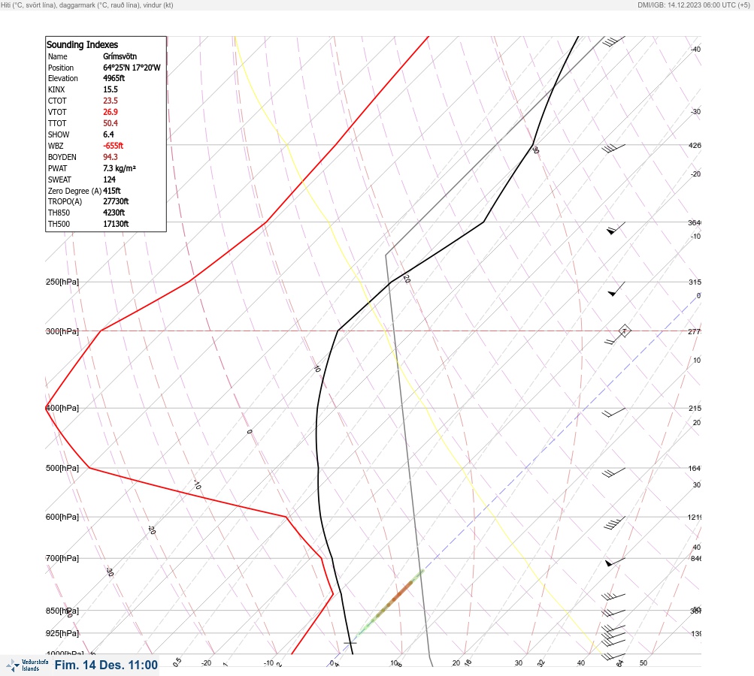
Task: Click the topmost wind barb at the chart's upper right
Action: [x=613, y=41]
